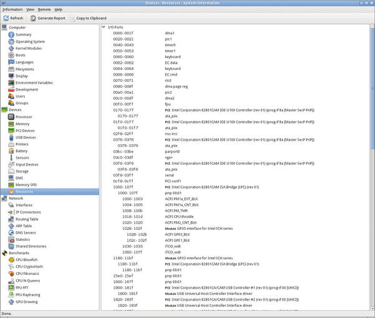Open the USB Devices icon
Screen dimensions: 375x318
coord(11,137)
